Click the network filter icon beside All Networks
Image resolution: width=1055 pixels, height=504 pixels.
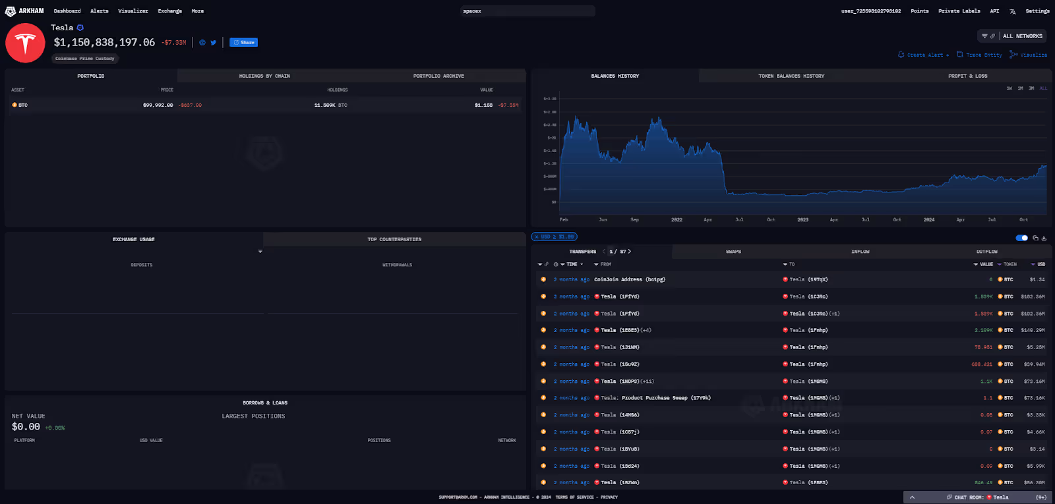point(984,36)
